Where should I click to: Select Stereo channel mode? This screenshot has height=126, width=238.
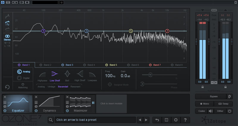tap(7, 38)
